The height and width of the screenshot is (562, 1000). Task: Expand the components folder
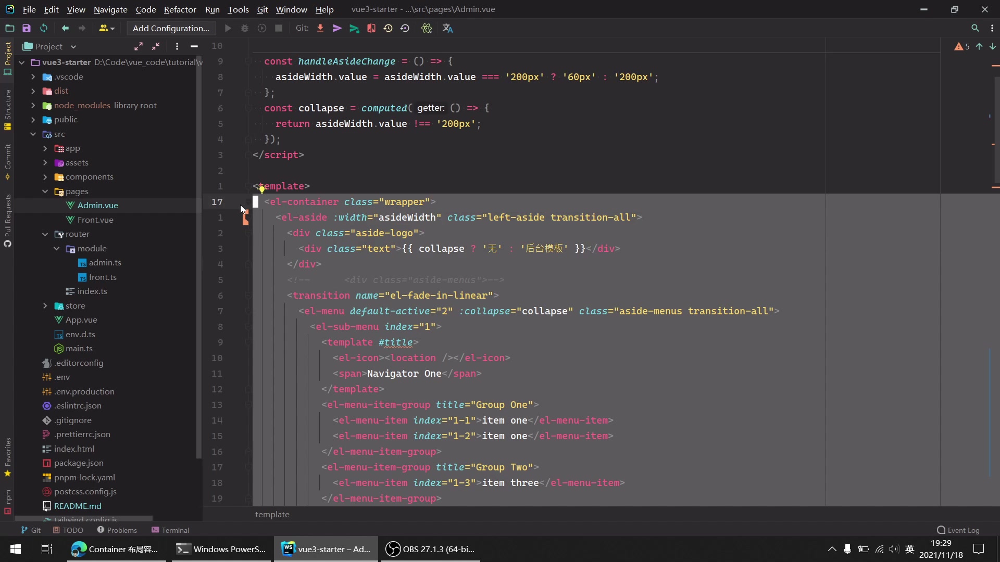pyautogui.click(x=45, y=177)
